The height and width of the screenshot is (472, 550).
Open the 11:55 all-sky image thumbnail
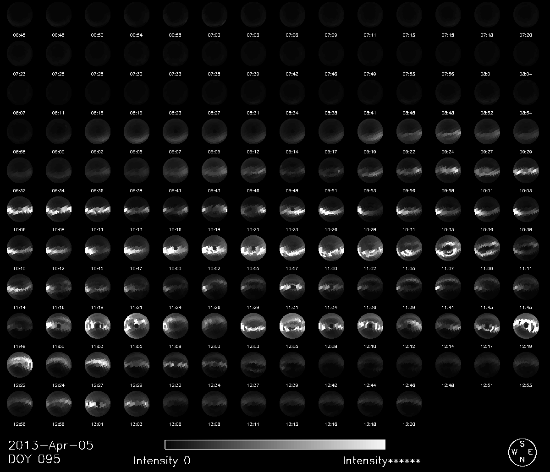pyautogui.click(x=137, y=326)
